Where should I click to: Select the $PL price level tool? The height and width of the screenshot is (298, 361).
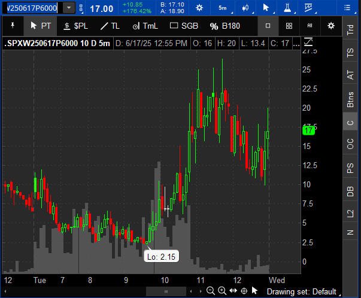tap(76, 26)
